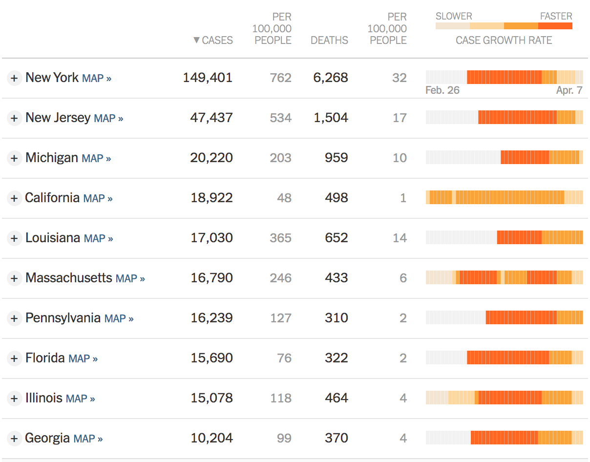This screenshot has width=590, height=462.
Task: Open the California MAP link
Action: click(x=98, y=198)
